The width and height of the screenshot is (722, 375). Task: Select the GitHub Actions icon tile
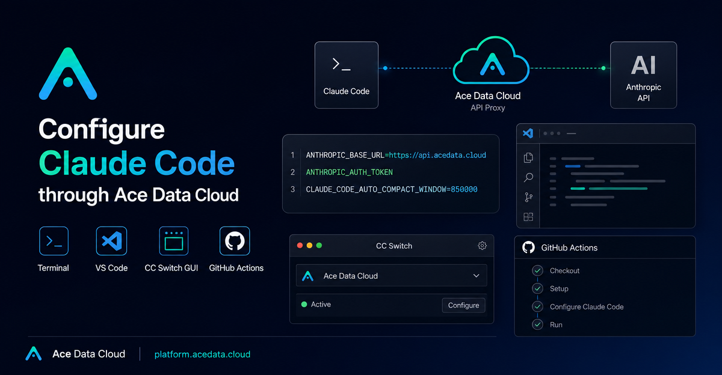point(235,242)
